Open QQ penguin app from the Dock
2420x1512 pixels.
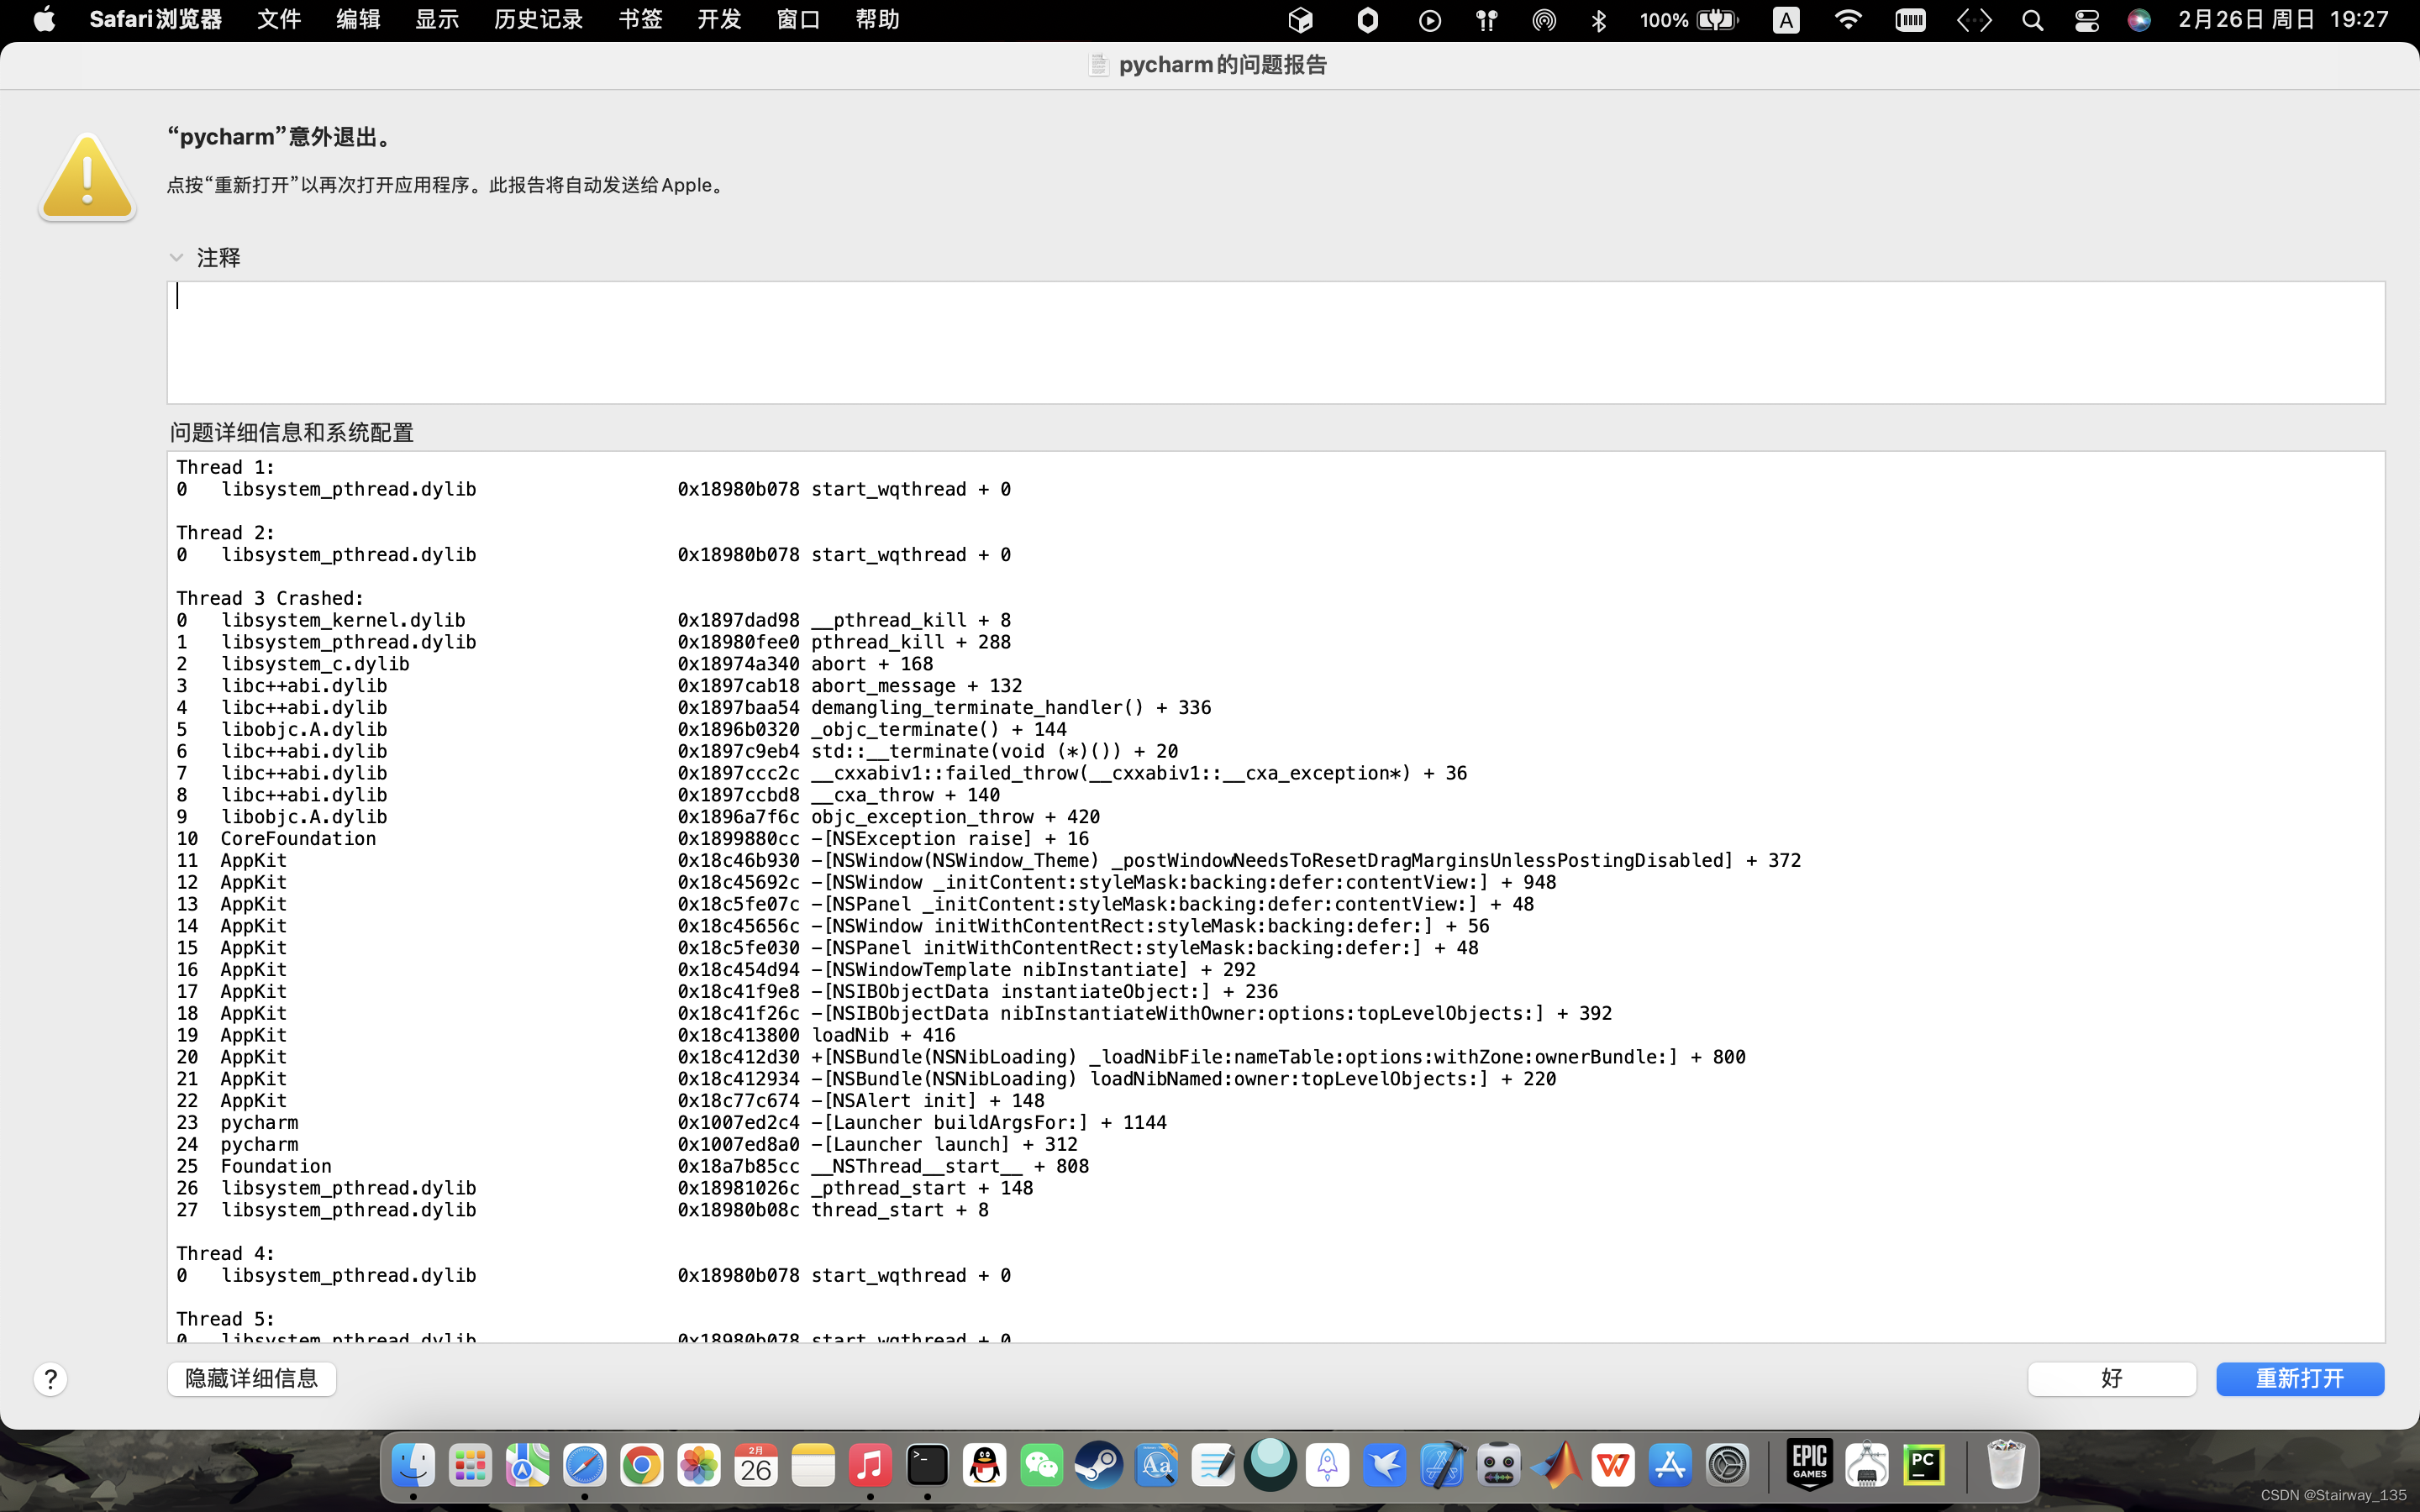(x=984, y=1465)
